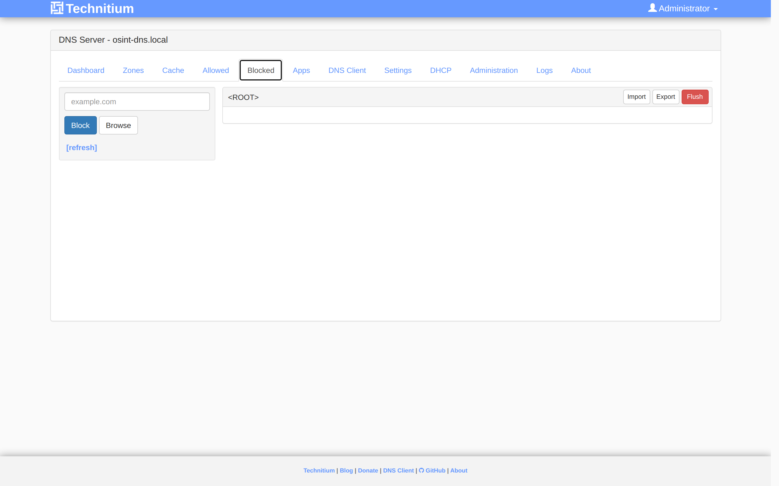Open the Zones tab
Image resolution: width=779 pixels, height=486 pixels.
pos(133,70)
